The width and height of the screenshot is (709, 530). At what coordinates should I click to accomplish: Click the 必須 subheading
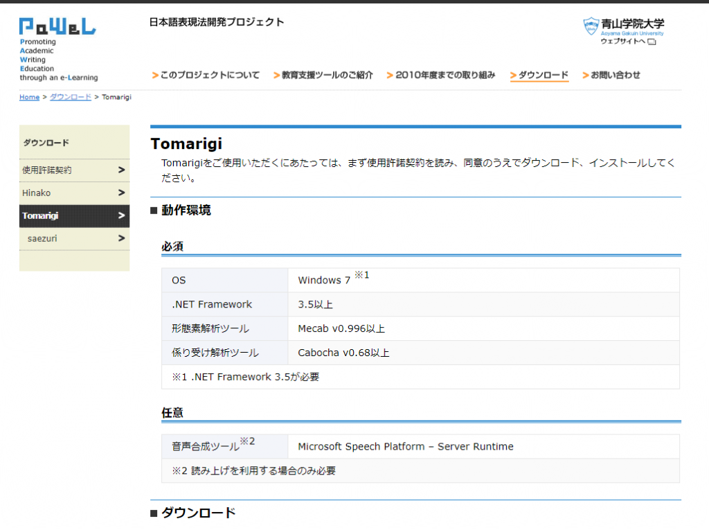pos(172,246)
